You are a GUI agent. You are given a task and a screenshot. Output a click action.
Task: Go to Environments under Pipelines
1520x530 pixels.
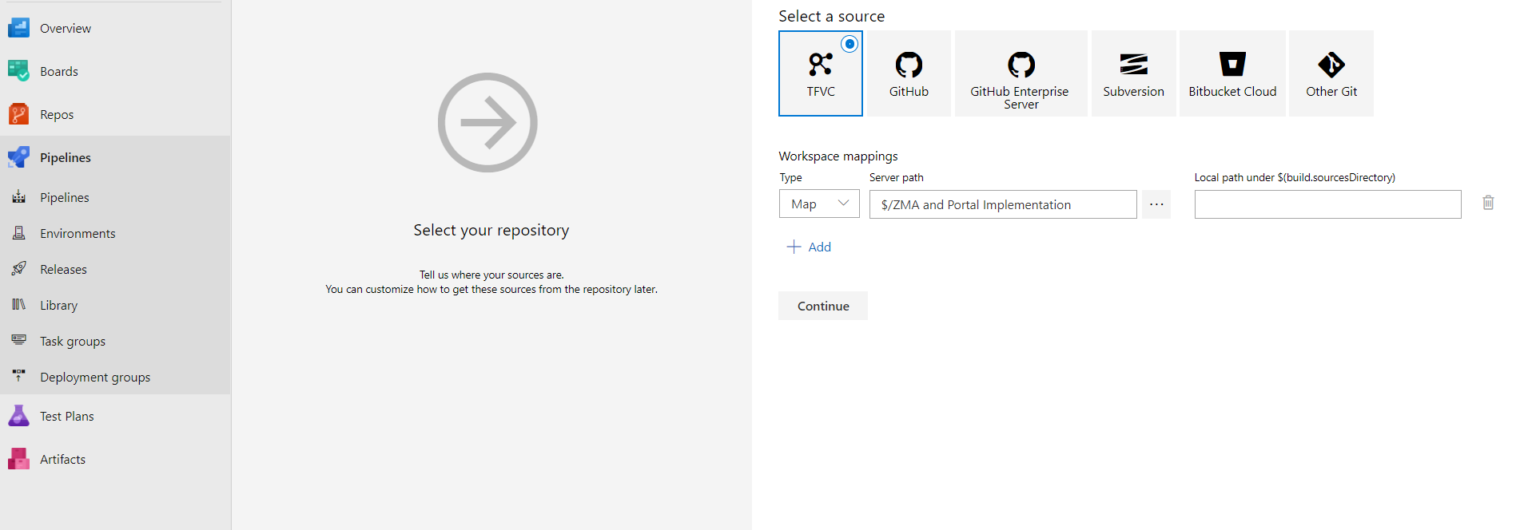tap(78, 234)
